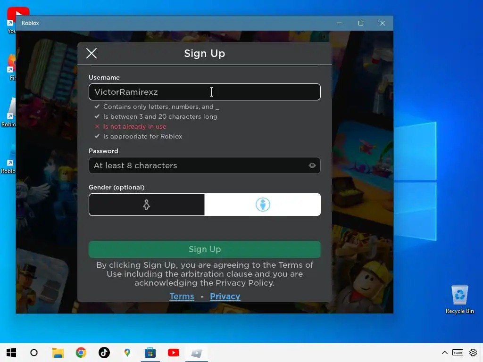The width and height of the screenshot is (483, 362).
Task: Launch Google Chrome from taskbar
Action: [x=81, y=353]
